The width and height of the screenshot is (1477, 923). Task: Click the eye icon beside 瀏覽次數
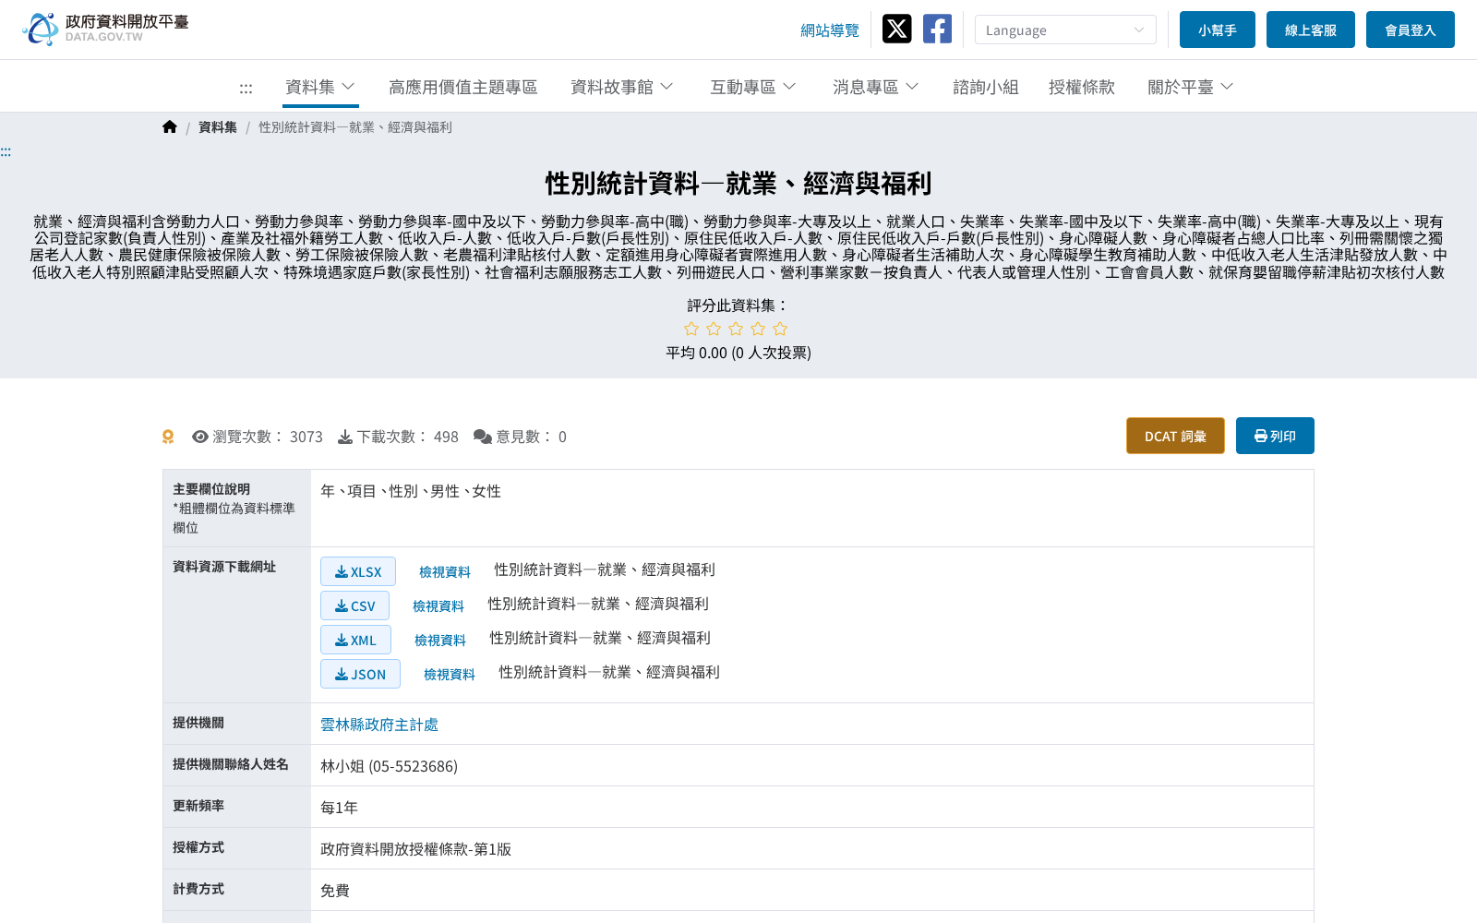200,437
